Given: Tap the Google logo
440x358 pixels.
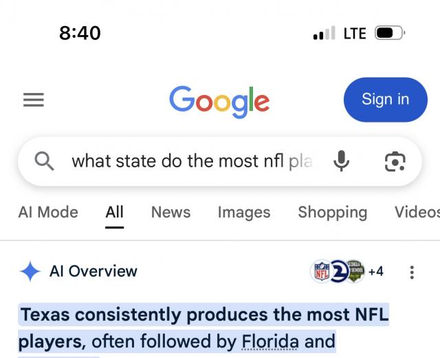Looking at the screenshot, I should pyautogui.click(x=219, y=101).
